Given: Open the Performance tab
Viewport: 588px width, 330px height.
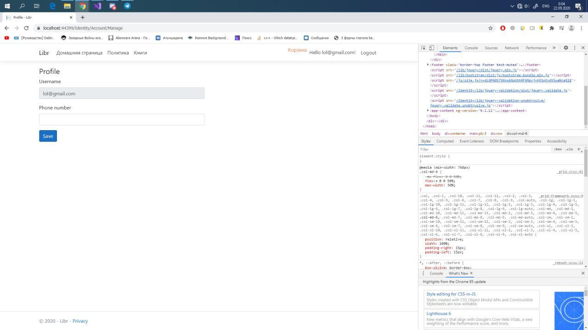Looking at the screenshot, I should 536,48.
